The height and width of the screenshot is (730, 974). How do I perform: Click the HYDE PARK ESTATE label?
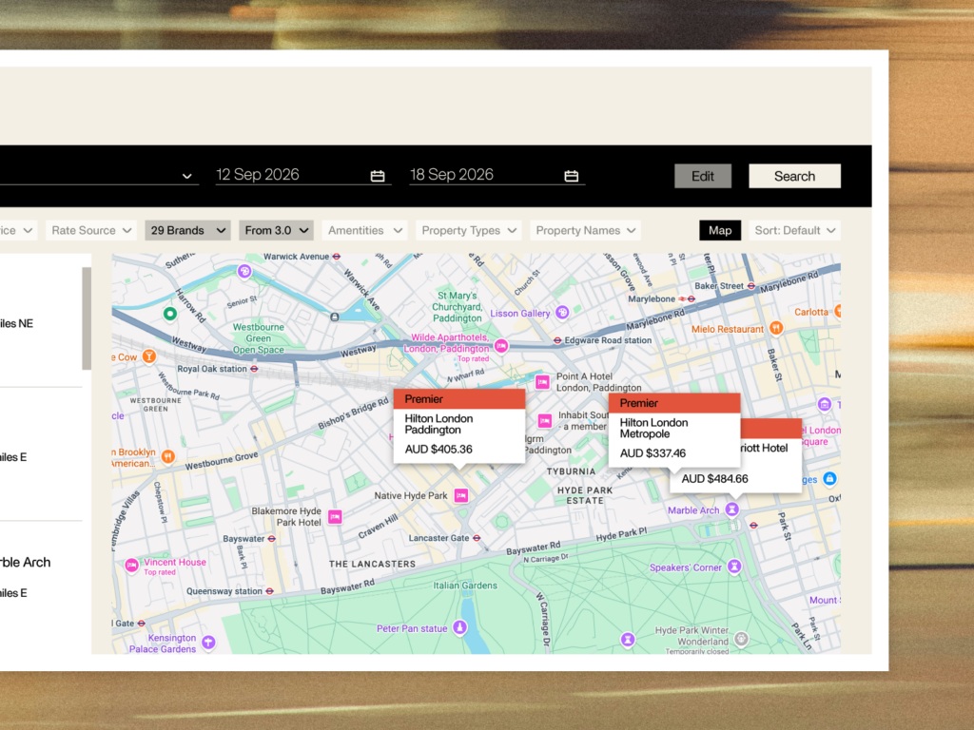point(585,495)
